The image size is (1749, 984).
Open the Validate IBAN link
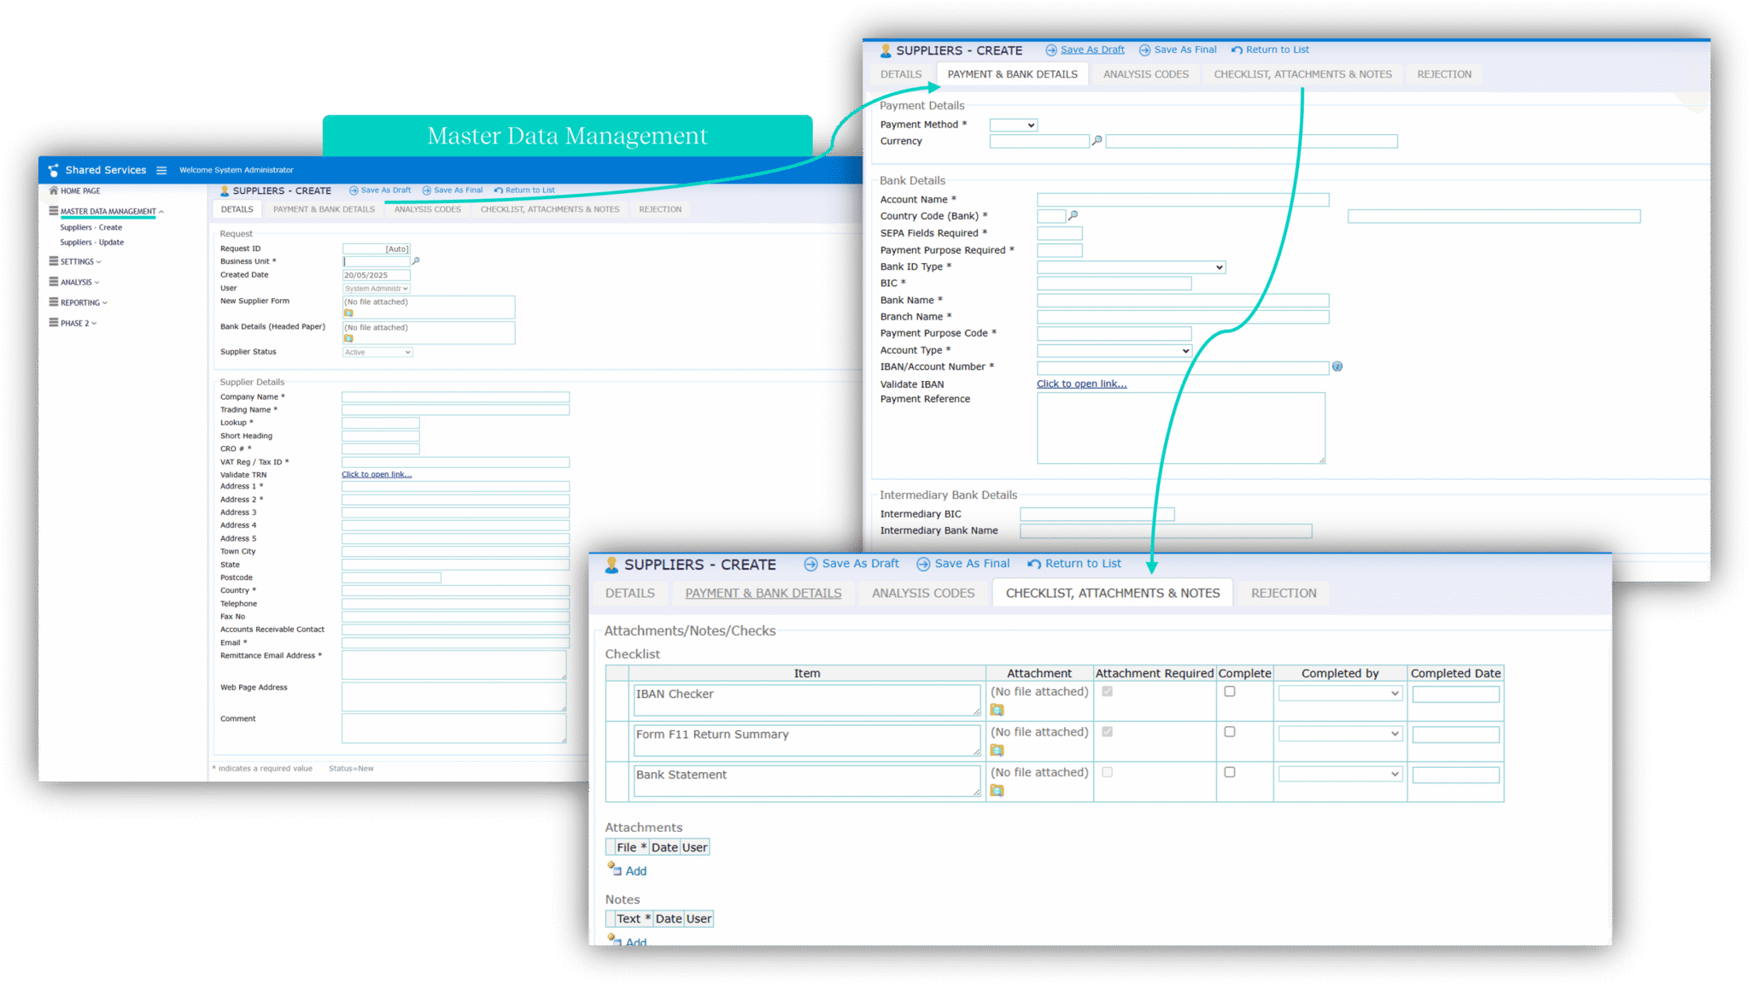tap(1081, 384)
